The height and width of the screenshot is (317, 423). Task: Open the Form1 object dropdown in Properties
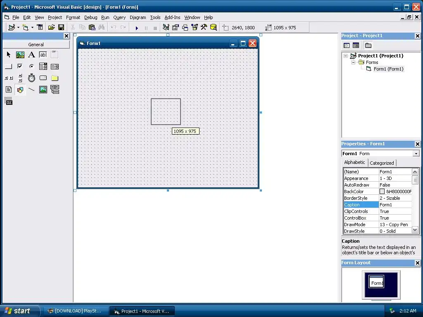coord(416,154)
